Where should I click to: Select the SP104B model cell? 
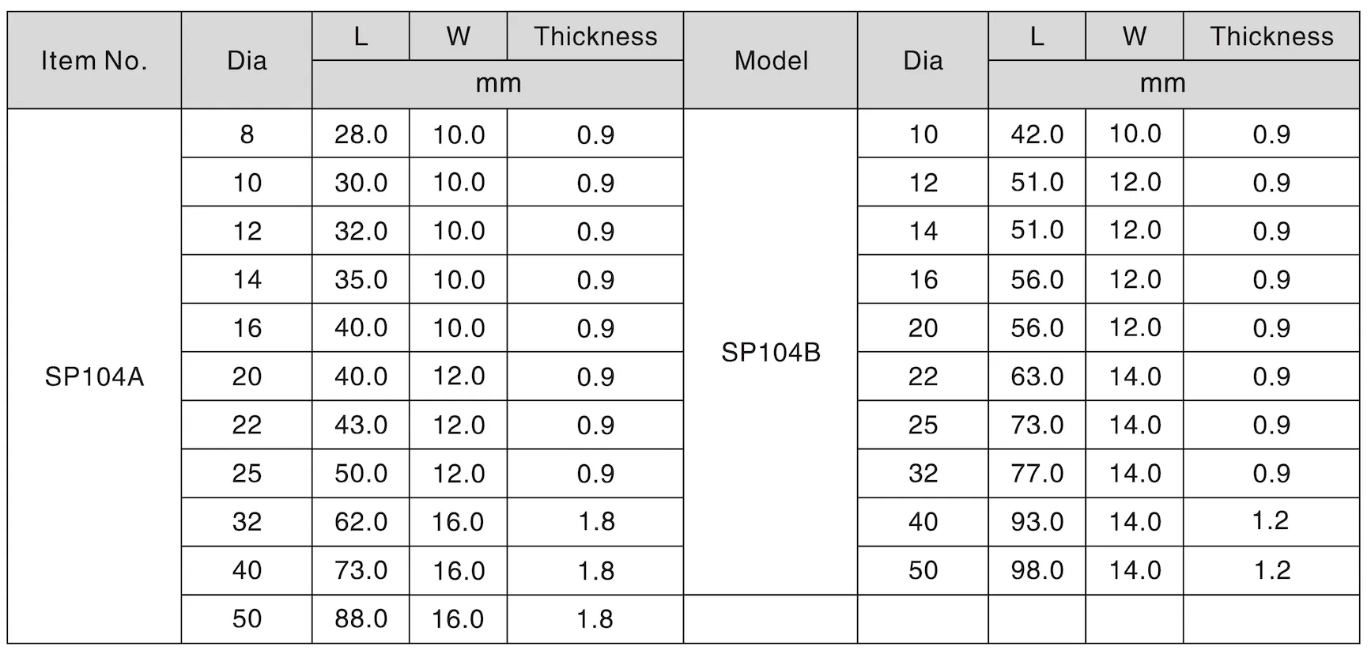click(x=771, y=352)
